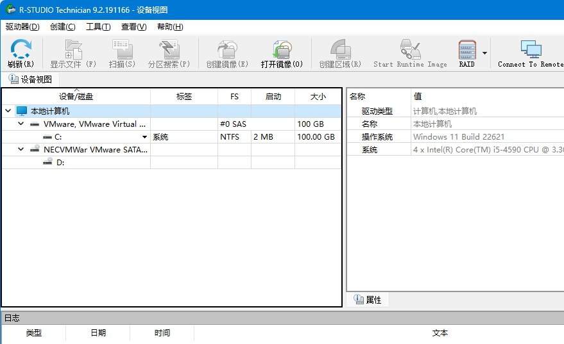Open the RAID dropdown arrow
The height and width of the screenshot is (344, 564).
[x=484, y=53]
